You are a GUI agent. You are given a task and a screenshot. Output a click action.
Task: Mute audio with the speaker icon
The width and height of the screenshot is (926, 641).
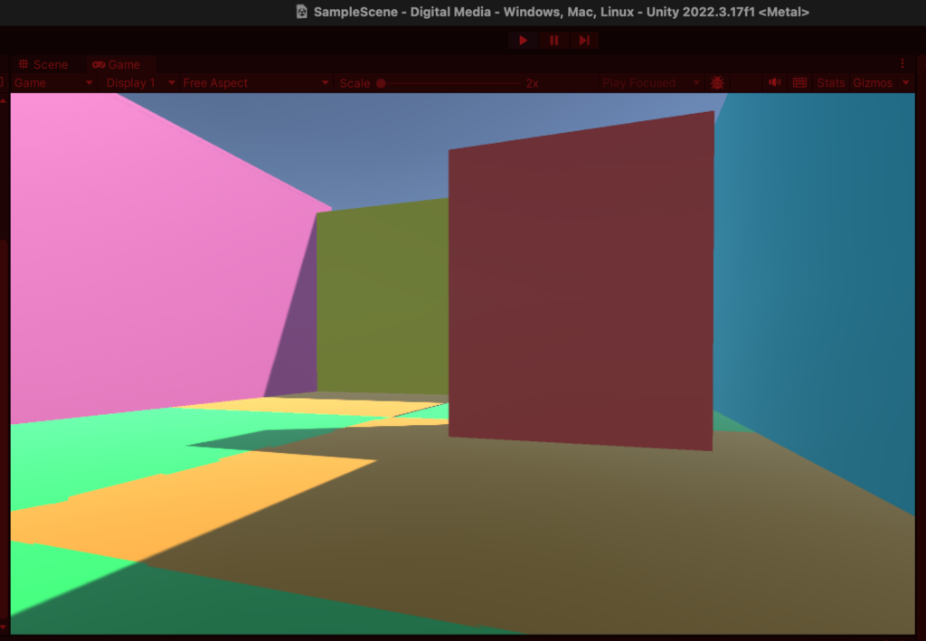pyautogui.click(x=774, y=83)
